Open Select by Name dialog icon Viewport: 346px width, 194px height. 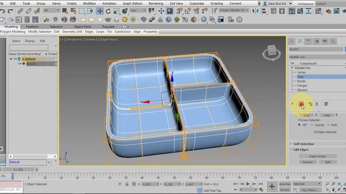pyautogui.click(x=73, y=11)
